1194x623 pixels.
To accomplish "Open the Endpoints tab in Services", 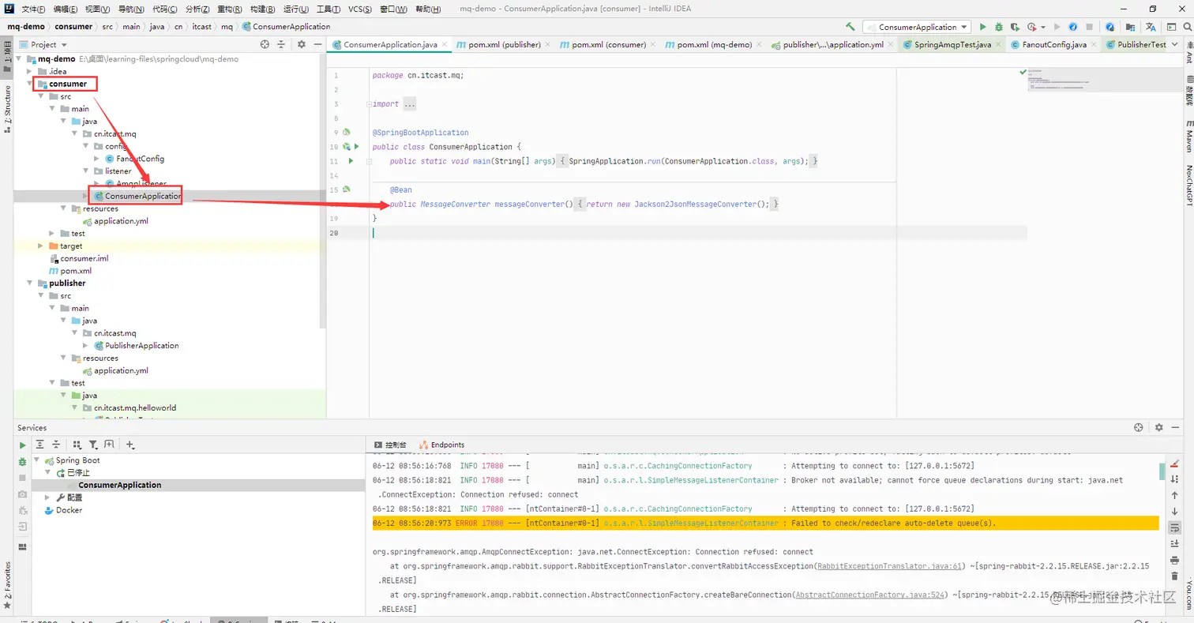I will (x=441, y=445).
